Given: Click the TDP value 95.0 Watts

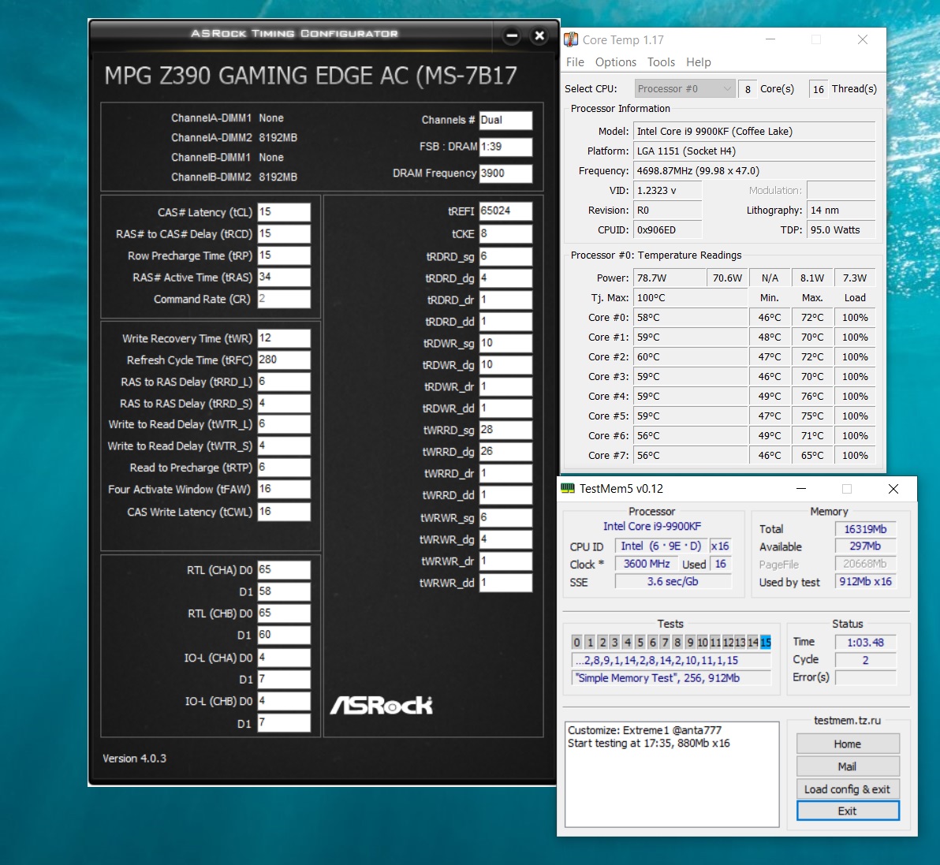Looking at the screenshot, I should tap(841, 229).
